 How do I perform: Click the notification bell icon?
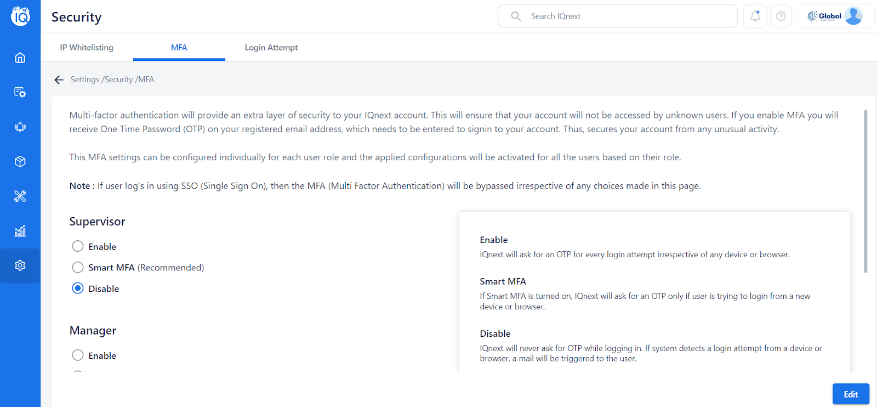point(755,16)
